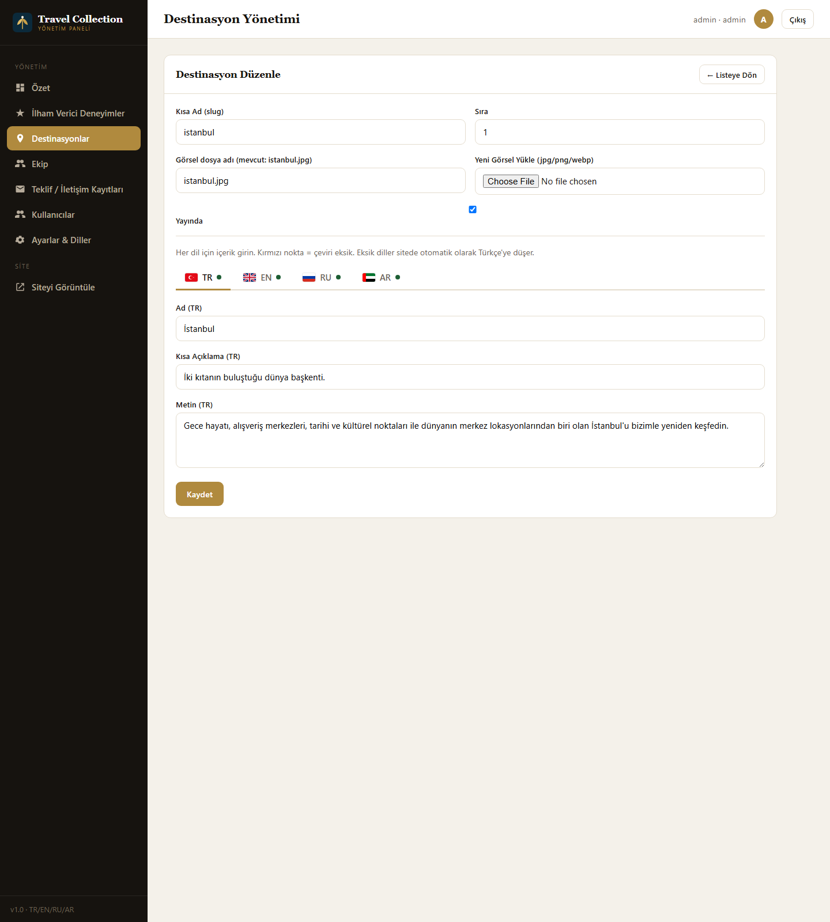Click the Metin textarea resize handle

point(761,464)
